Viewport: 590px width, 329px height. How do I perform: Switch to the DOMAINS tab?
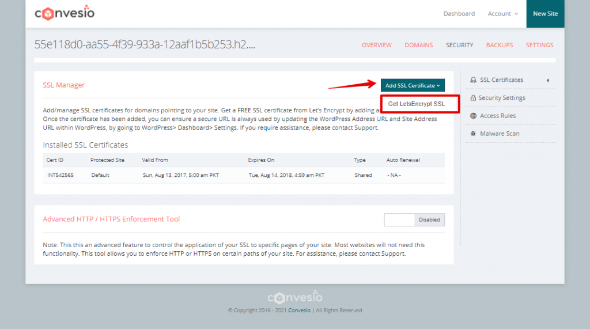419,45
